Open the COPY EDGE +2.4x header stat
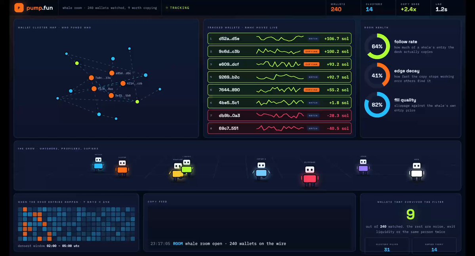Image resolution: width=475 pixels, height=256 pixels. (413, 8)
